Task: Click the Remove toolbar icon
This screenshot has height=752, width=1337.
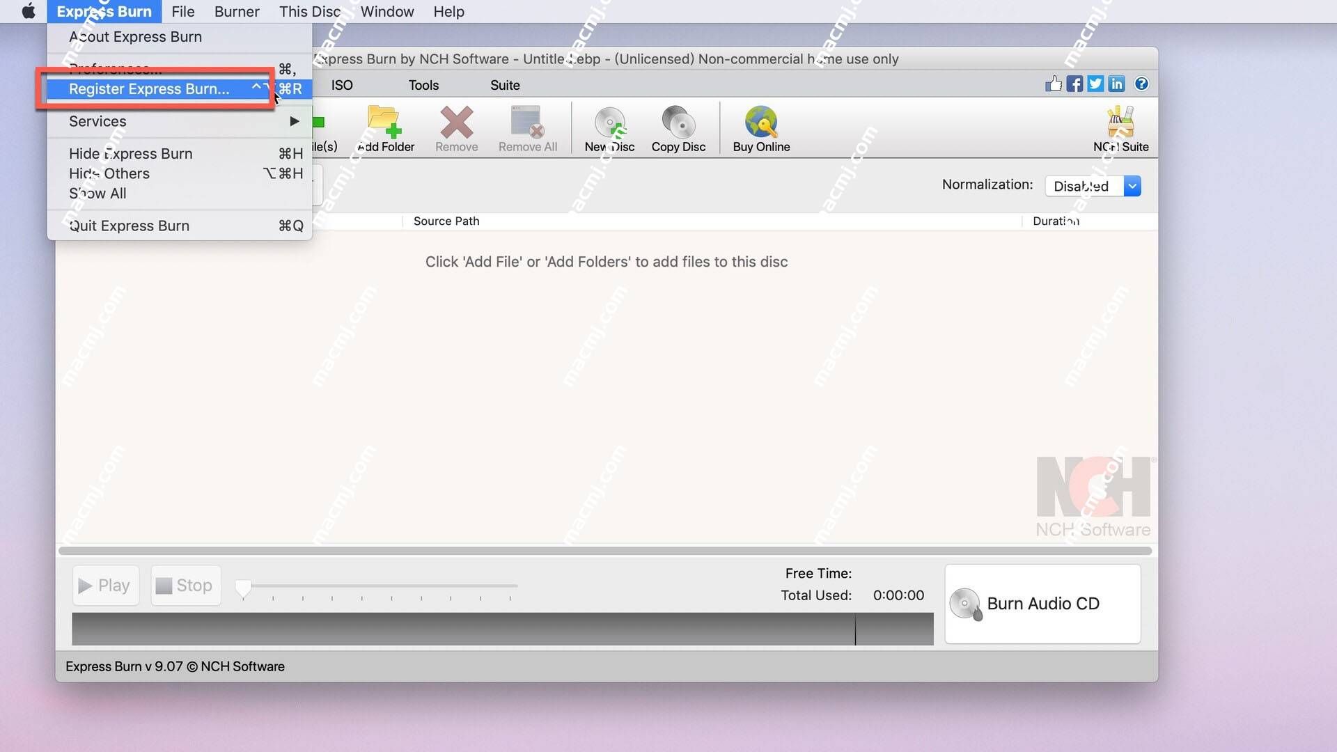Action: (x=456, y=130)
